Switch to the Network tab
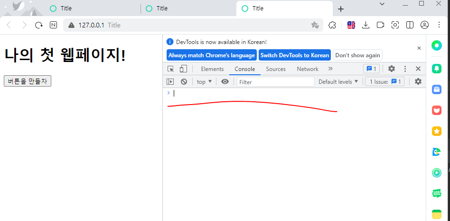This screenshot has height=221, width=450. (x=308, y=69)
